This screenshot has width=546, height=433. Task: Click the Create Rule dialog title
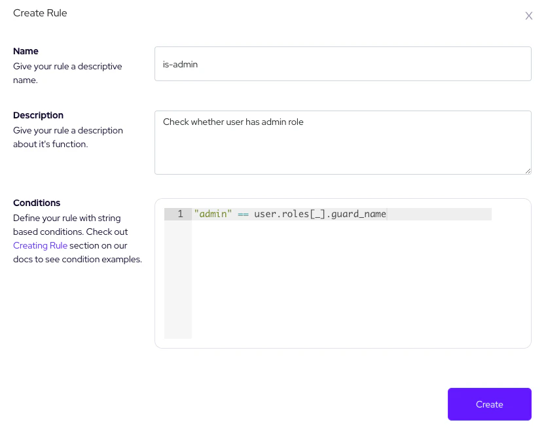tap(40, 12)
